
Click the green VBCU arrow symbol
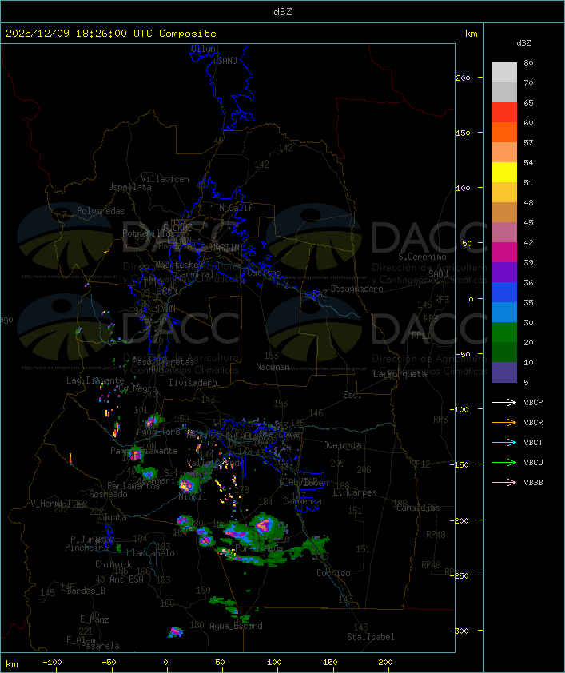tap(504, 462)
